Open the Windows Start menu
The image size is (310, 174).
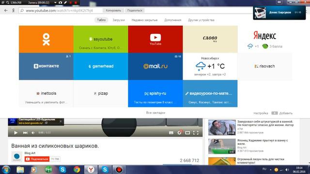[6, 170]
